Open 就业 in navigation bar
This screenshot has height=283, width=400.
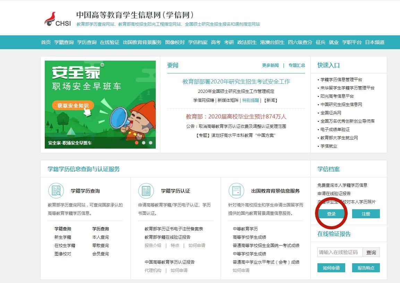pos(334,42)
